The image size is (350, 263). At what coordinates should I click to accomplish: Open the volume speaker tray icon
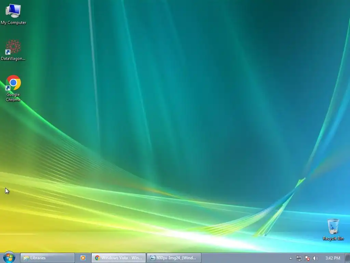(x=315, y=258)
